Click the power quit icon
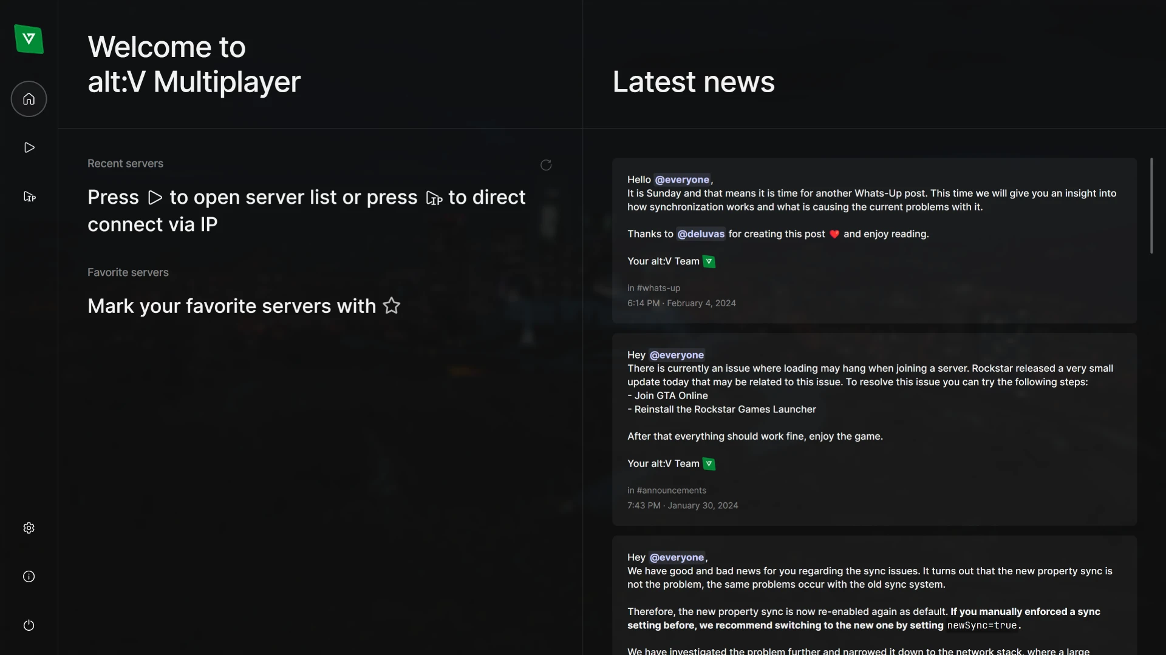The height and width of the screenshot is (655, 1166). (x=29, y=625)
